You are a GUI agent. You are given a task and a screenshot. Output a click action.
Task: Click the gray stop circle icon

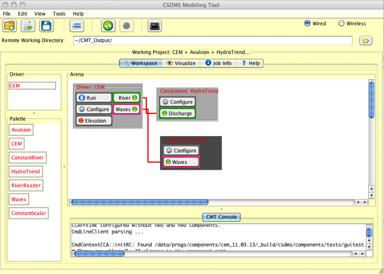126,26
